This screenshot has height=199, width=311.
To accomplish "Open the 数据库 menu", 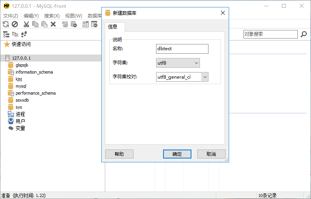I will click(x=94, y=16).
